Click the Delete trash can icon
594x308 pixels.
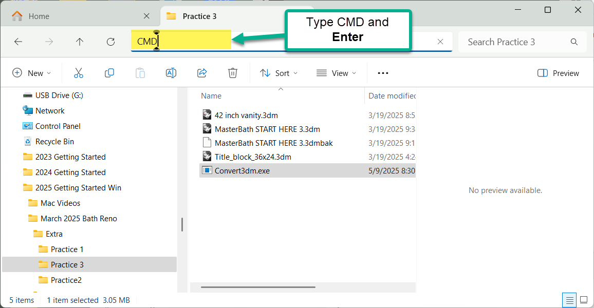(233, 73)
